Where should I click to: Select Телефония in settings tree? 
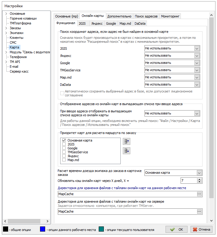tap(18, 57)
